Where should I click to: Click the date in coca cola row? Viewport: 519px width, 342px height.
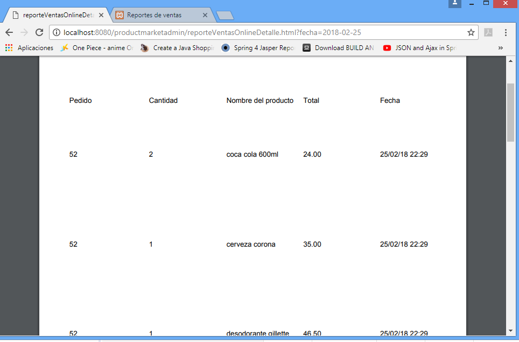pyautogui.click(x=404, y=154)
